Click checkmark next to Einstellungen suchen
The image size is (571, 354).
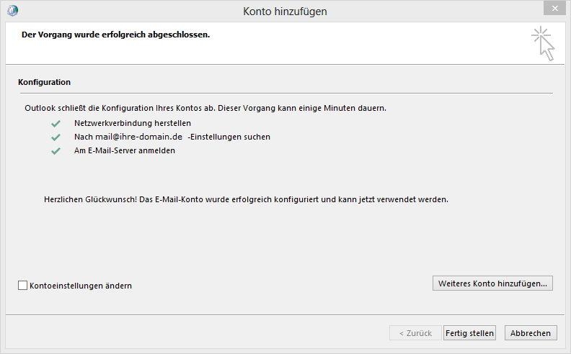56,137
